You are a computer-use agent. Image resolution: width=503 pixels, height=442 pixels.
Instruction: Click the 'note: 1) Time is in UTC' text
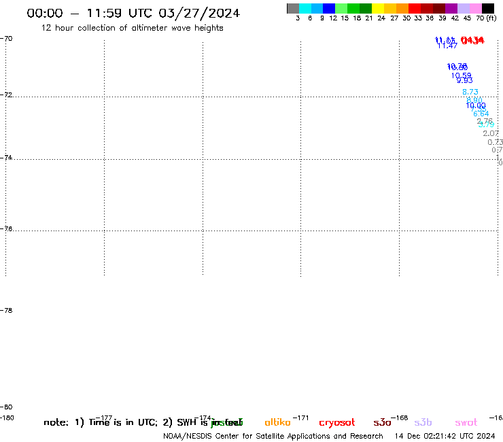[x=101, y=422]
